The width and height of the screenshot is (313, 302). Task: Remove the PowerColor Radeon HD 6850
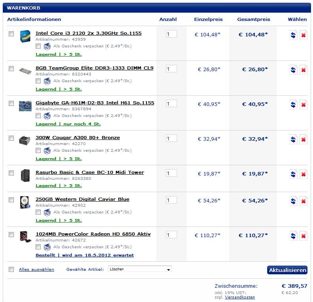(x=304, y=236)
